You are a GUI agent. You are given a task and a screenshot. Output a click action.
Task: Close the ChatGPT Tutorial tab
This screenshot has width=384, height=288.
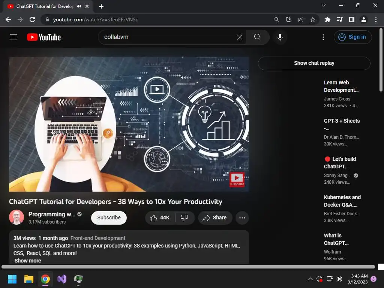point(87,6)
